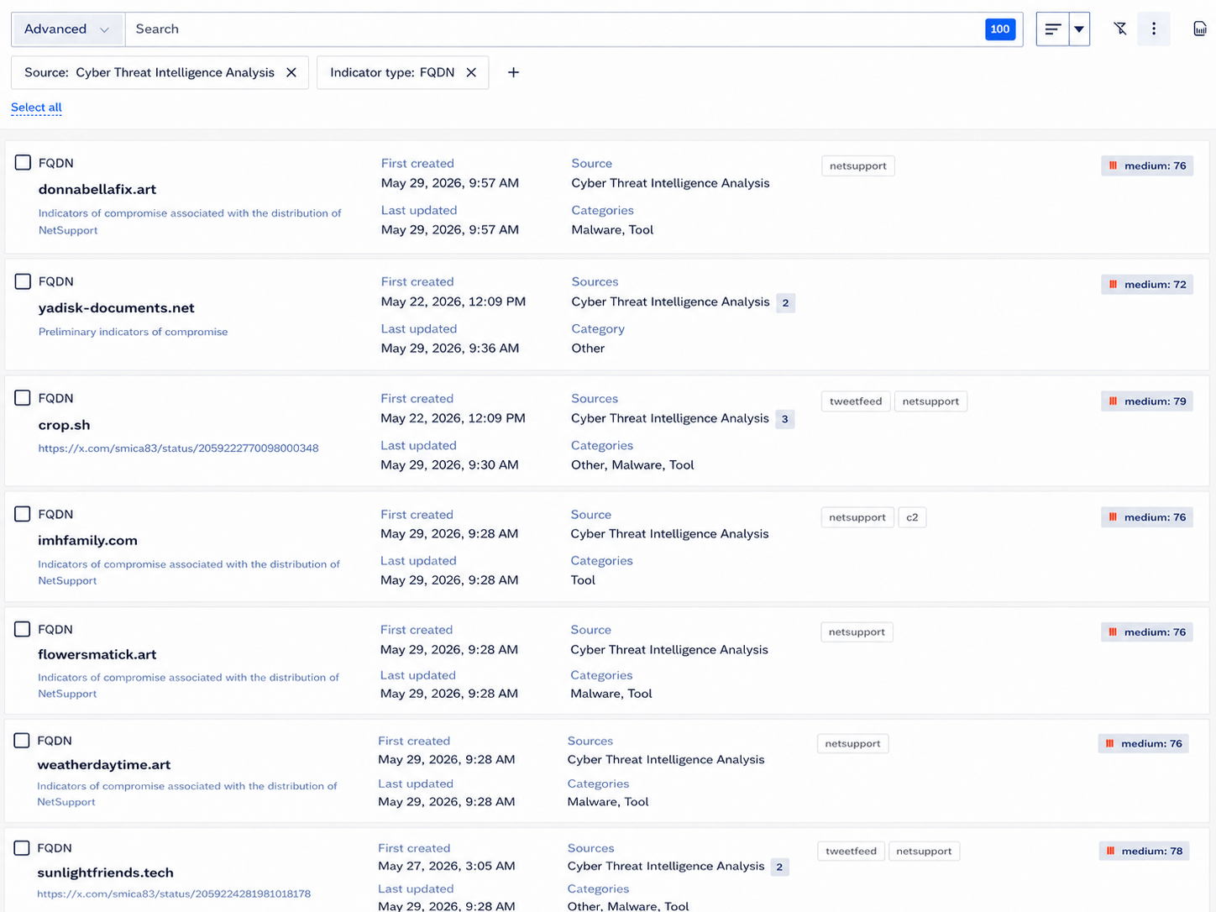This screenshot has width=1216, height=912.
Task: Select the flowersmatick.art row checkbox
Action: (23, 629)
